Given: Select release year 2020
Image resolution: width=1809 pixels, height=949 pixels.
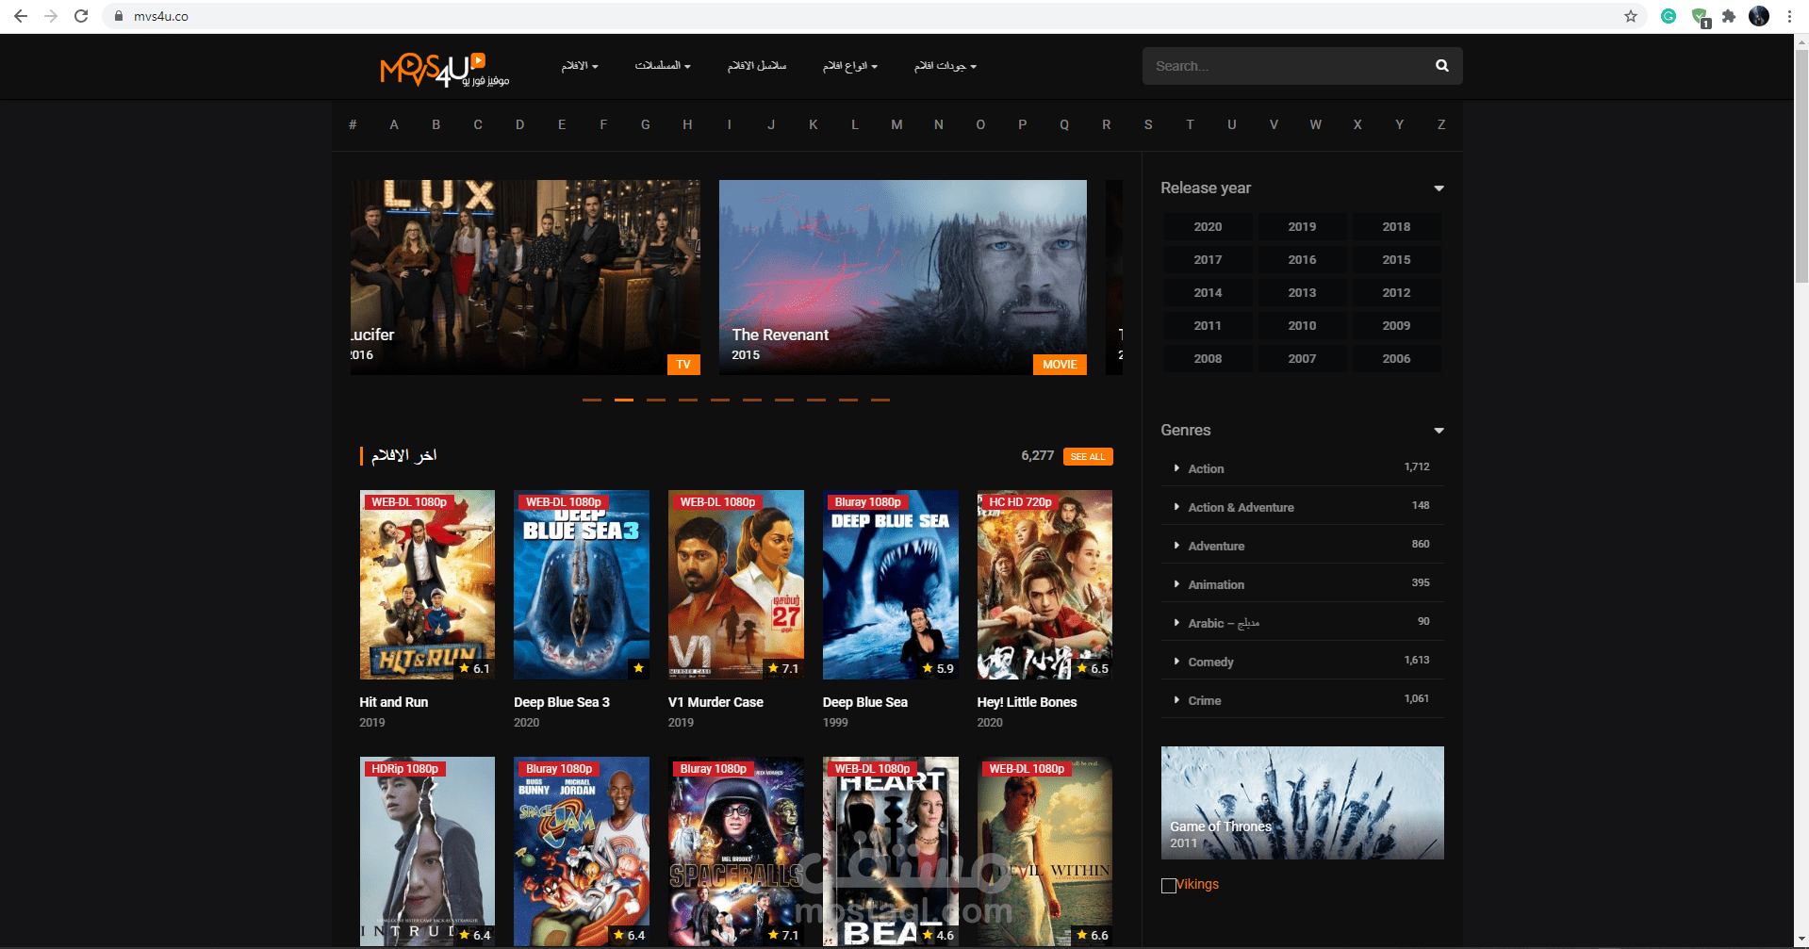Looking at the screenshot, I should pos(1208,227).
